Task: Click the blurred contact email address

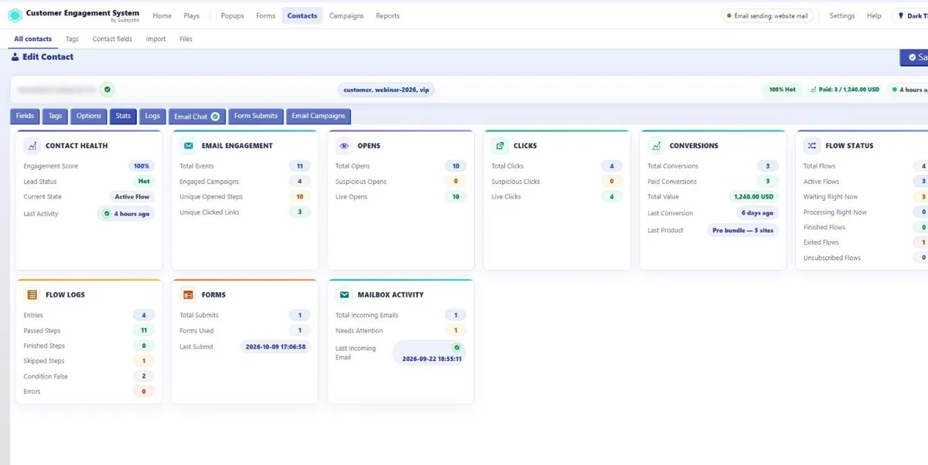Action: pyautogui.click(x=58, y=90)
